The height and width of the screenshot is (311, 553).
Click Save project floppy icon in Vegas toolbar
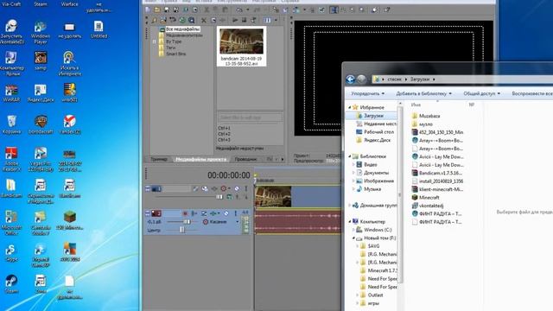point(167,10)
